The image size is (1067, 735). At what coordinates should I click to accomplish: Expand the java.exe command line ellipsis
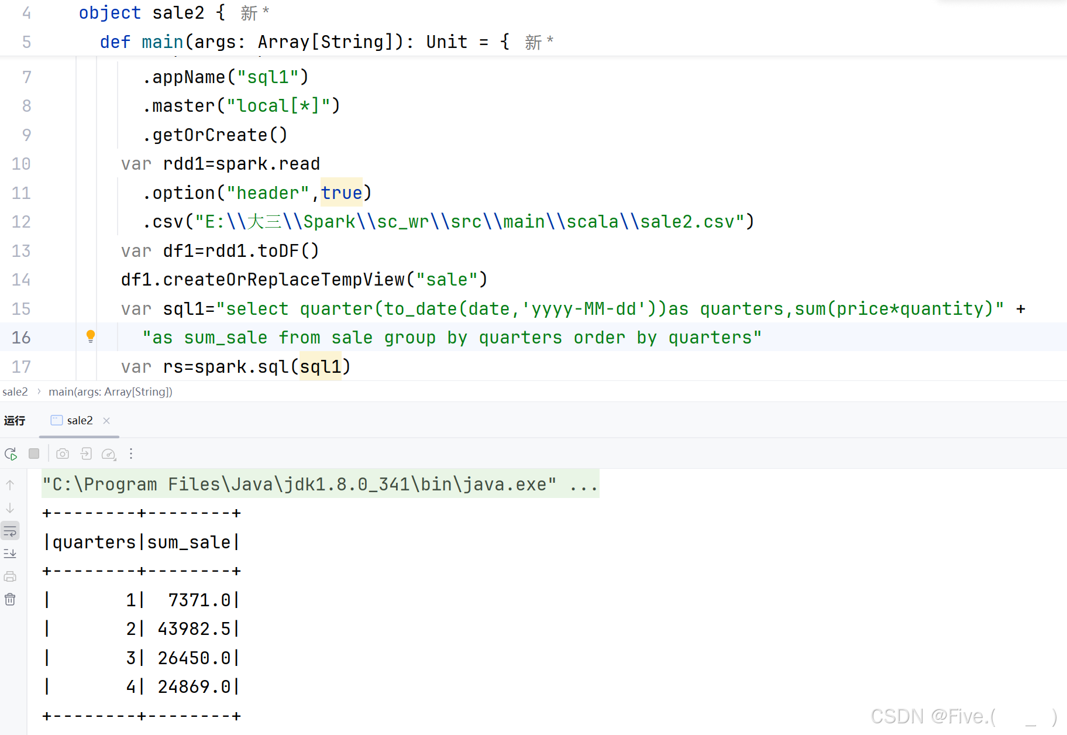(583, 485)
